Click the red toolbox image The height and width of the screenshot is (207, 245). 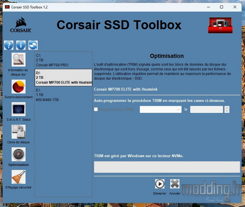(x=220, y=25)
